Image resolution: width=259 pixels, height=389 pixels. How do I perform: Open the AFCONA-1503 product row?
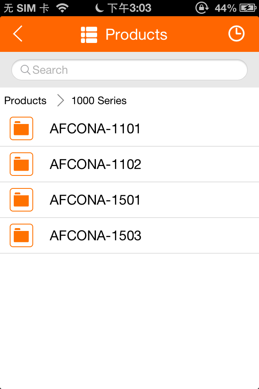[129, 235]
